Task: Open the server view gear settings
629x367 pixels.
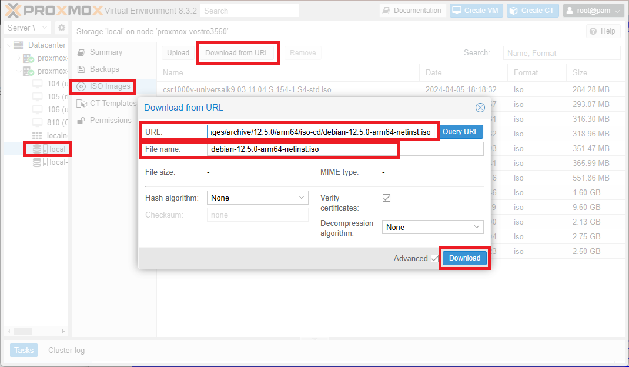Action: 61,28
